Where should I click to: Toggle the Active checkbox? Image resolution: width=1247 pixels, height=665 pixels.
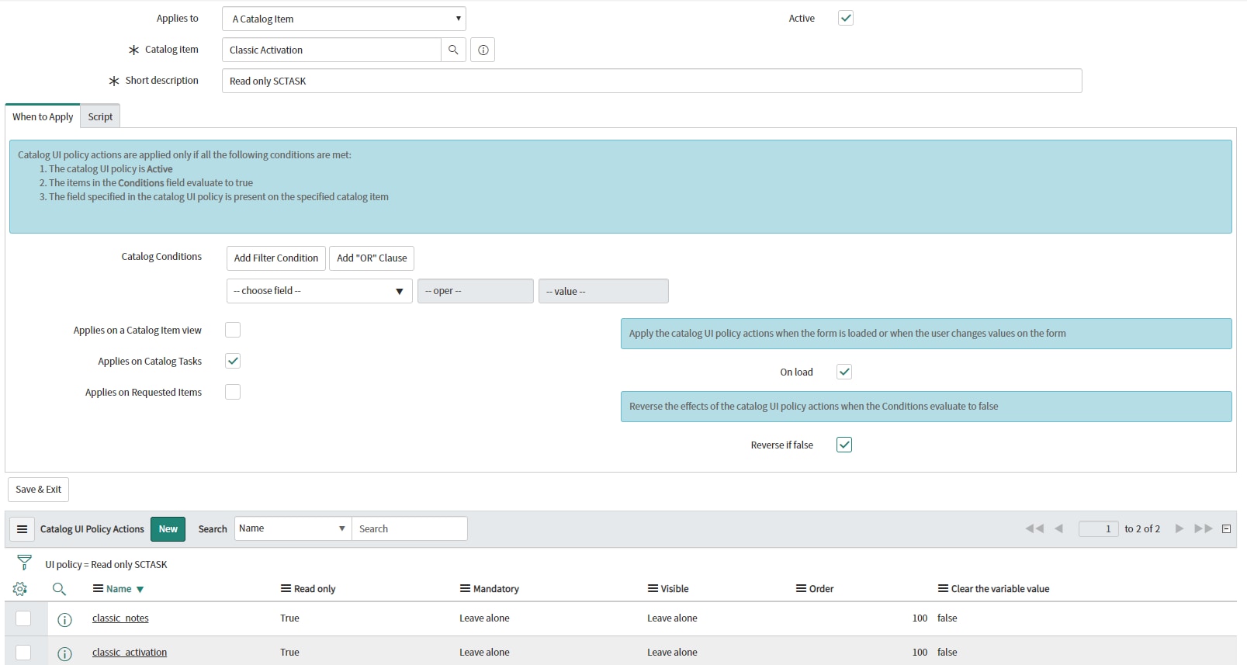click(x=846, y=18)
